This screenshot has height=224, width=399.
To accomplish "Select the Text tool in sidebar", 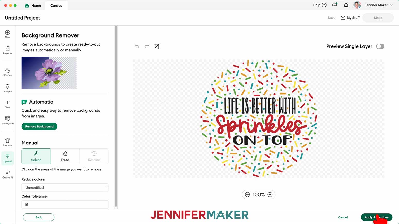I will point(7,104).
